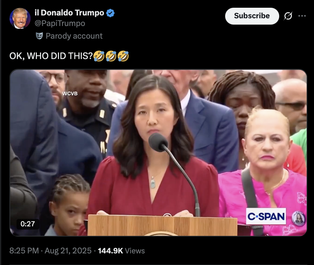Open the 8:25 PM Aug 21, 2025 timestamp
The image size is (314, 265).
click(51, 251)
